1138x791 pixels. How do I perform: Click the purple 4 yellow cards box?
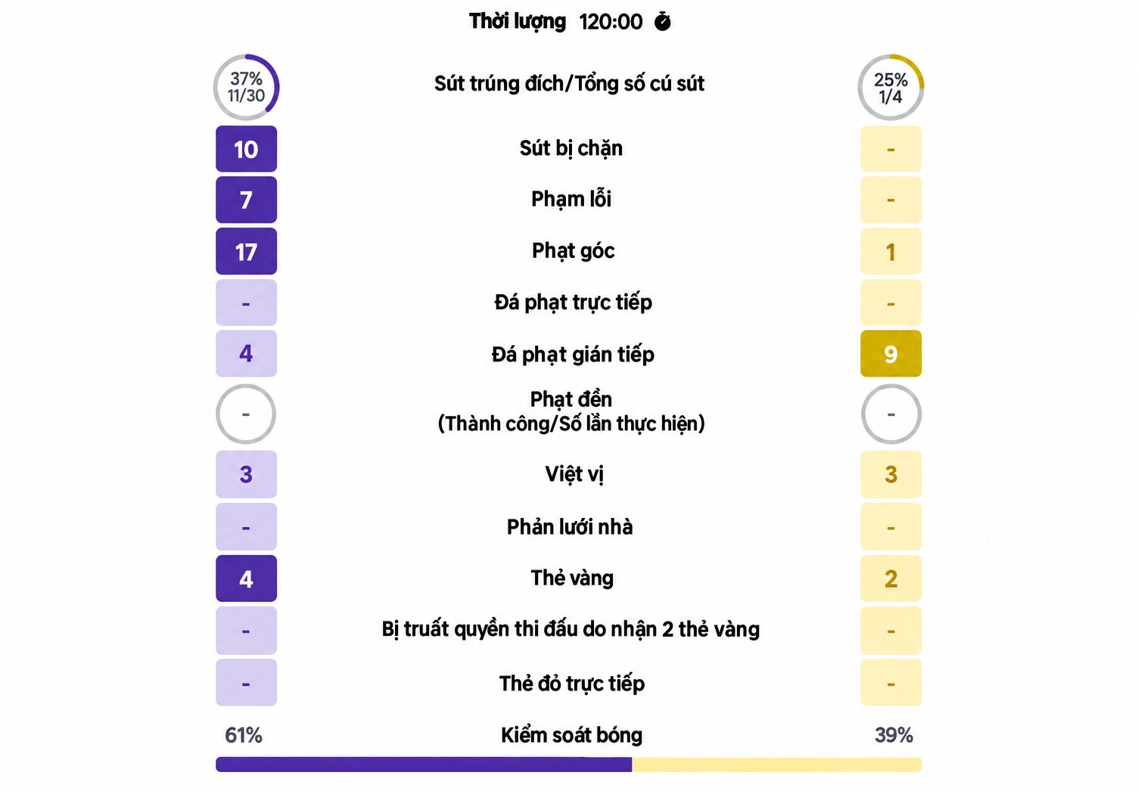(x=246, y=579)
